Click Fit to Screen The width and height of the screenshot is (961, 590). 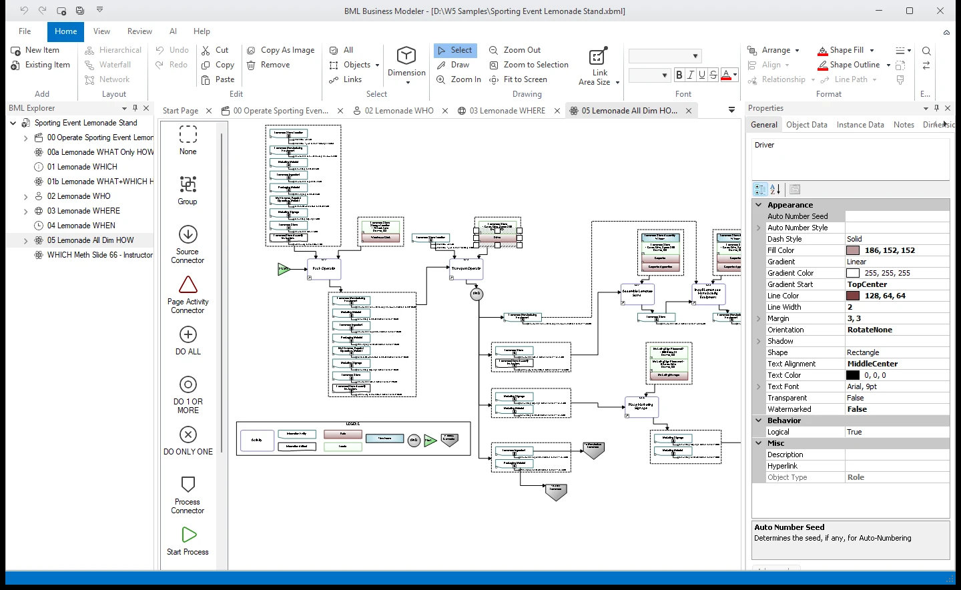click(518, 79)
